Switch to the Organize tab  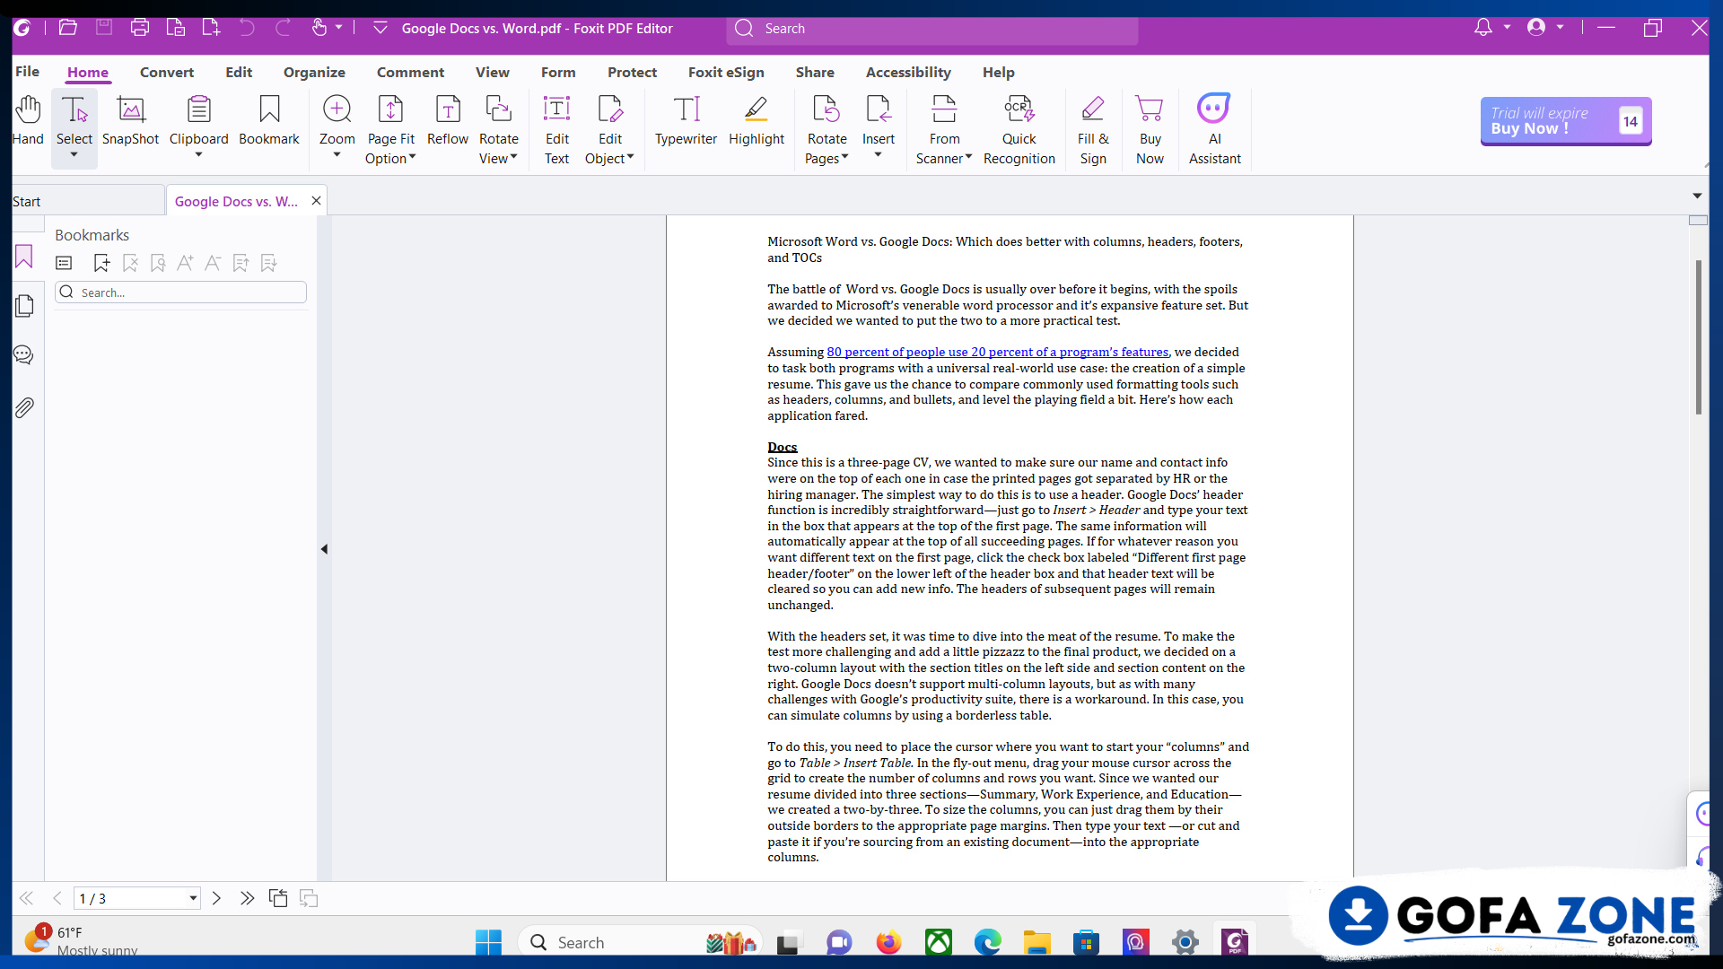point(314,73)
